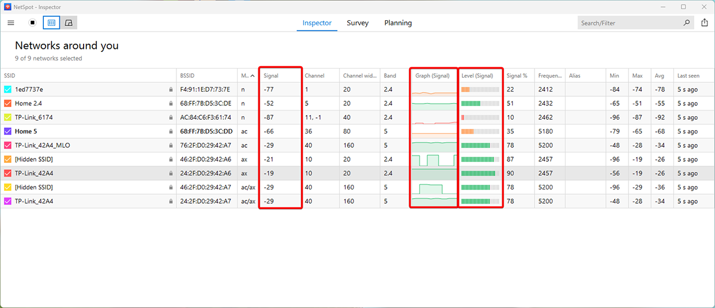Click the SSID column header
This screenshot has height=308, width=715.
(x=10, y=76)
